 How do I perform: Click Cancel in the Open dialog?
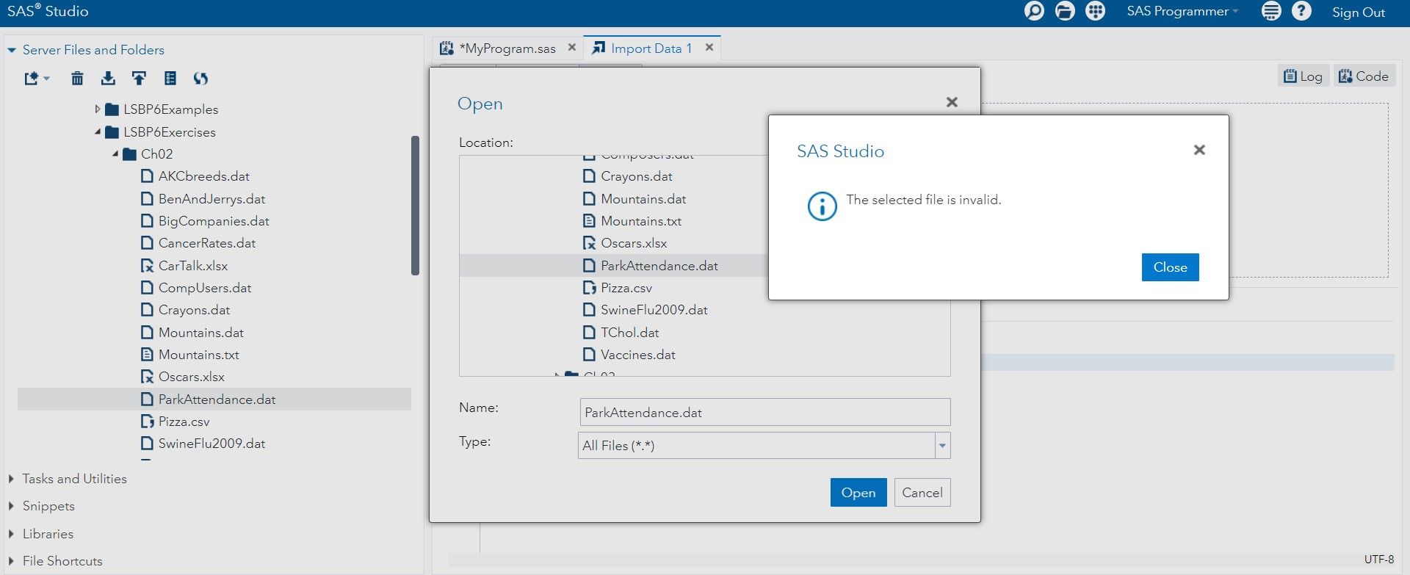pos(922,493)
